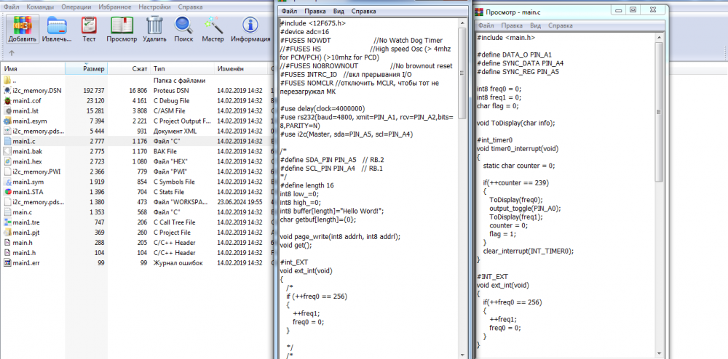Click down arrow of middle viewer scrollbar
The width and height of the screenshot is (728, 359).
[x=462, y=355]
